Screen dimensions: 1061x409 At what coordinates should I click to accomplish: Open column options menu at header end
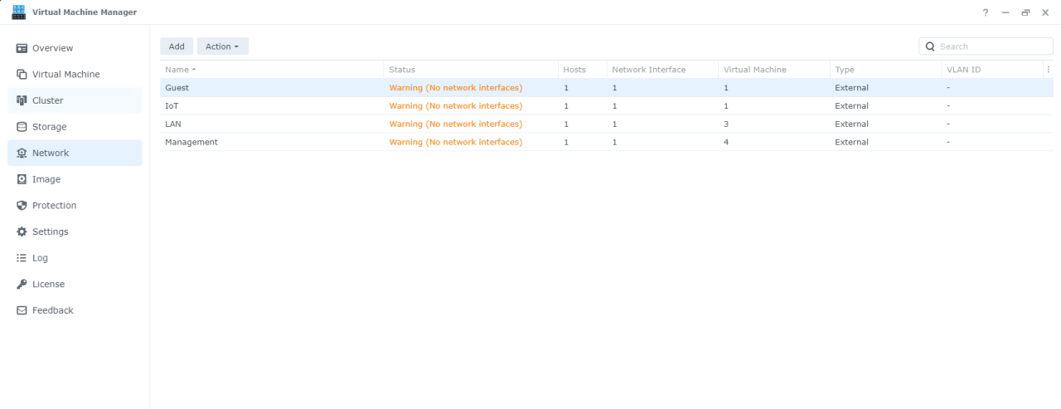tap(1048, 70)
